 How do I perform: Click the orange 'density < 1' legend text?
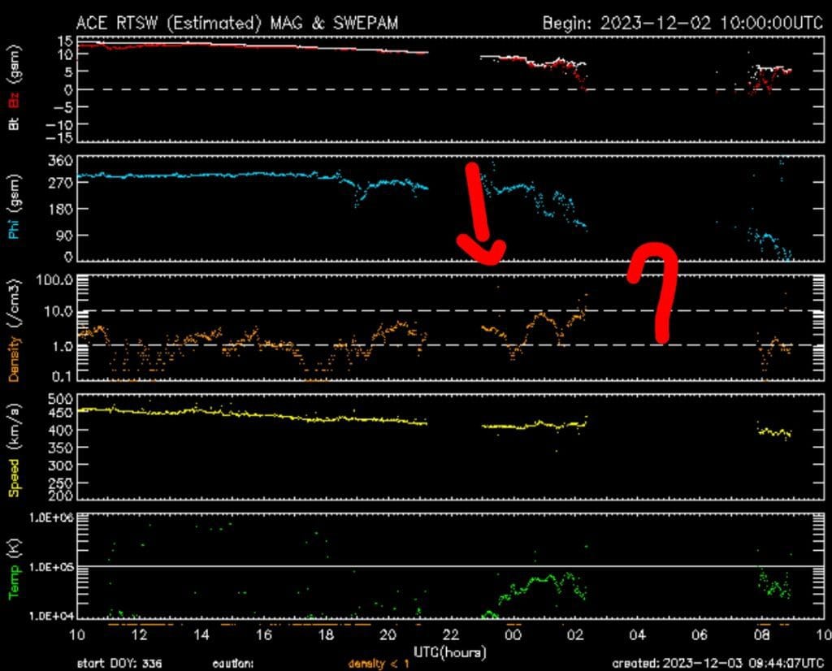[x=378, y=663]
